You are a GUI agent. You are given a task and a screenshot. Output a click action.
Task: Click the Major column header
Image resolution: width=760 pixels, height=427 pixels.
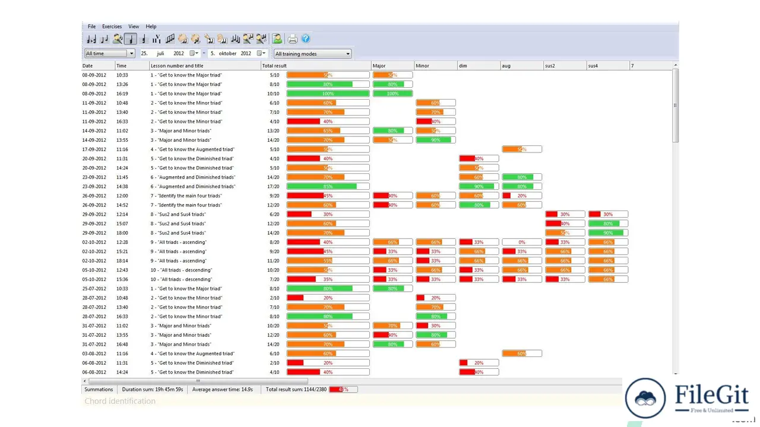pyautogui.click(x=392, y=66)
